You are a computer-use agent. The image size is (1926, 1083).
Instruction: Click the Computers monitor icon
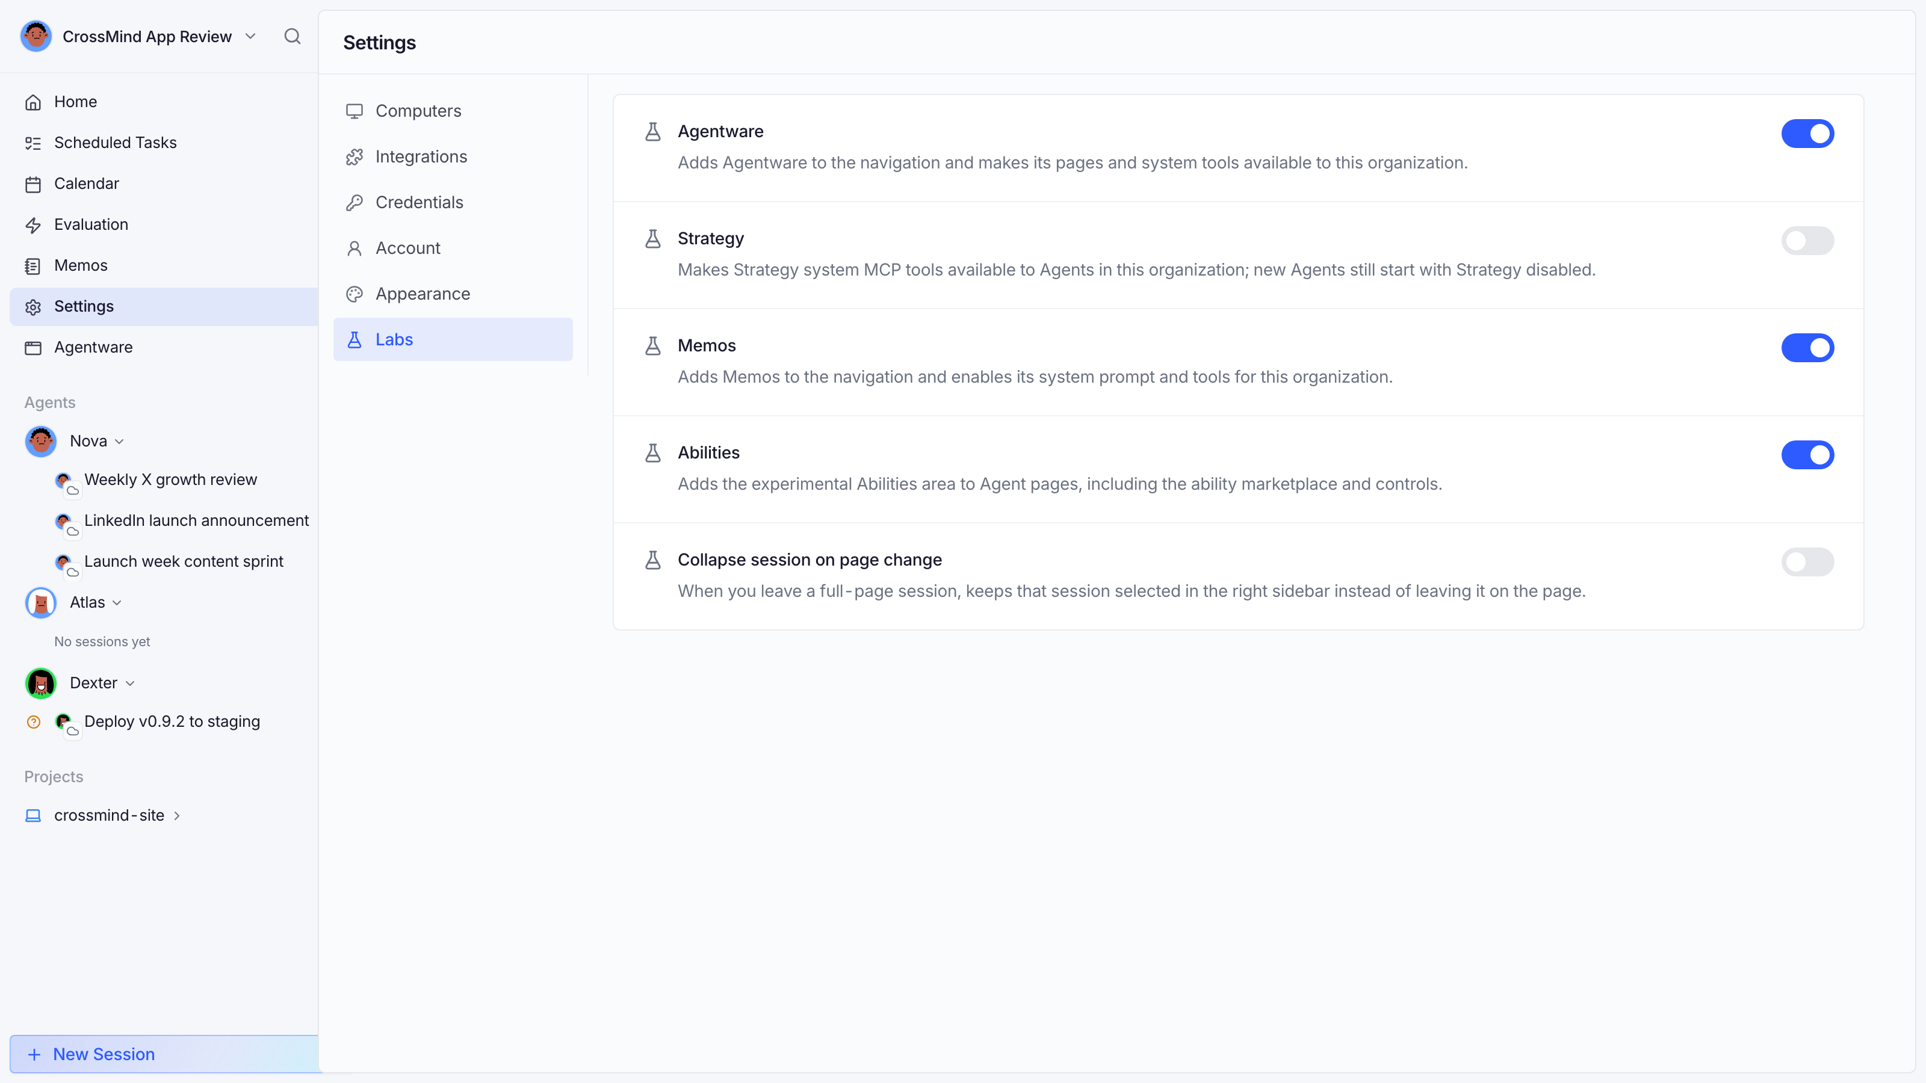(355, 111)
